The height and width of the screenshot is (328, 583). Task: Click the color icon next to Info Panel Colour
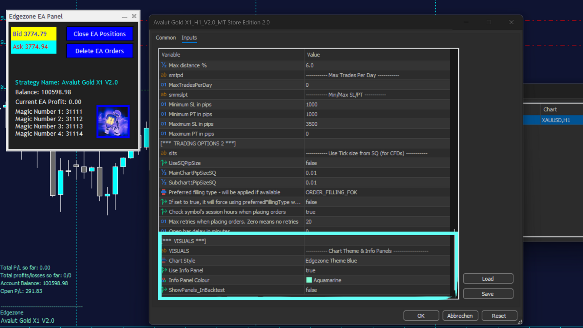pos(164,280)
